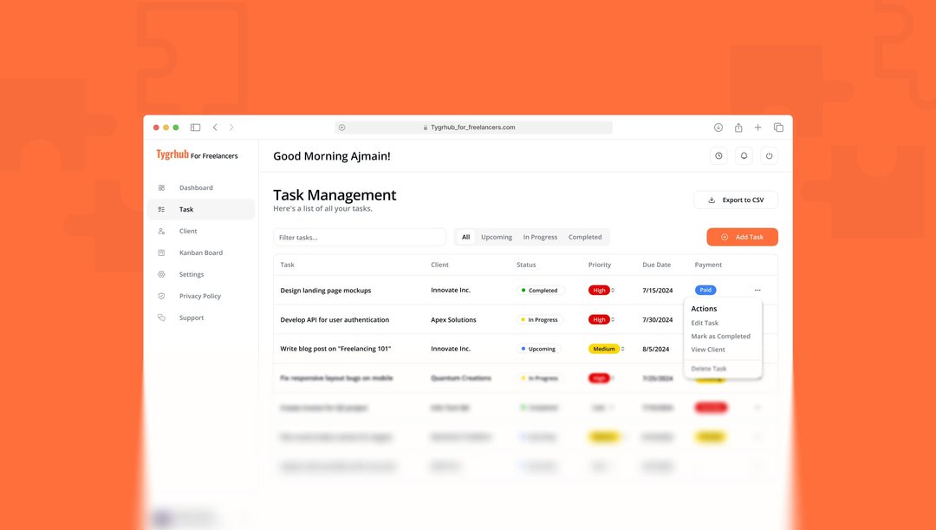Open the Dashboard sidebar icon
The width and height of the screenshot is (936, 530).
coord(161,187)
